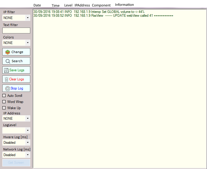Click the Information column header
The image size is (207, 169).
tap(124, 5)
